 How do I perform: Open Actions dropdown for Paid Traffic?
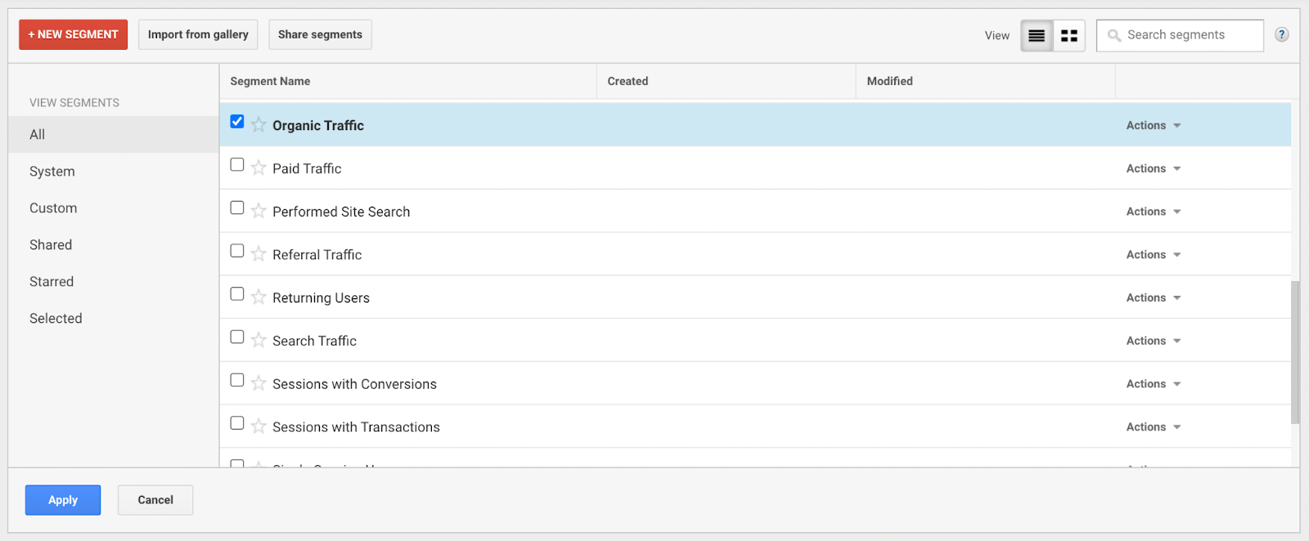pyautogui.click(x=1154, y=168)
